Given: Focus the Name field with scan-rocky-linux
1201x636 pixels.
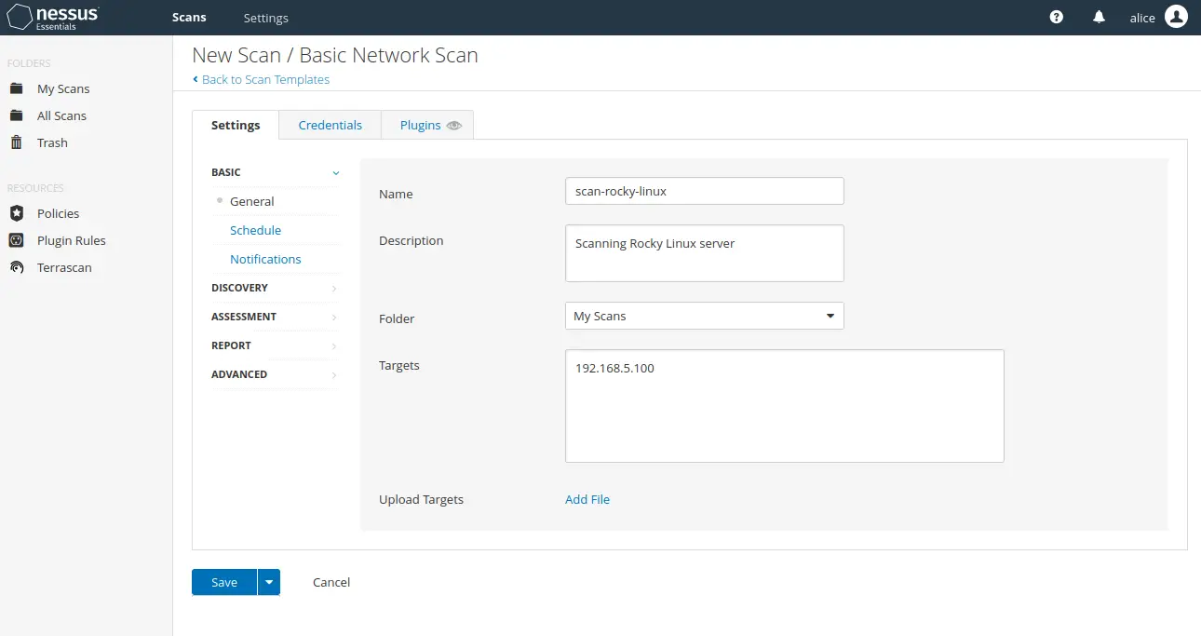Looking at the screenshot, I should tap(705, 191).
